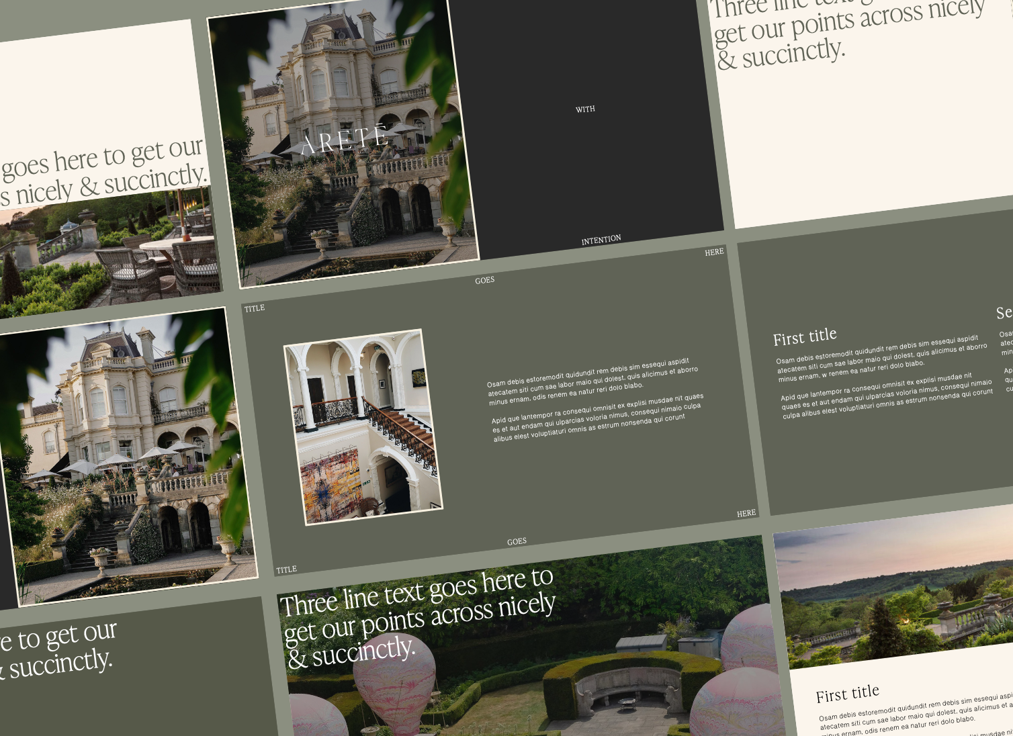The height and width of the screenshot is (736, 1013).
Task: Select the 'WITH' text on the dark slide
Action: click(585, 109)
